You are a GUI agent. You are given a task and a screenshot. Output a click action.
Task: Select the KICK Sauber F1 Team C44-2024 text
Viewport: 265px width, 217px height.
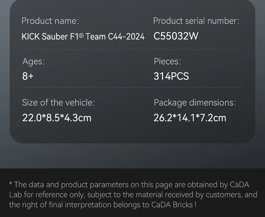click(83, 36)
